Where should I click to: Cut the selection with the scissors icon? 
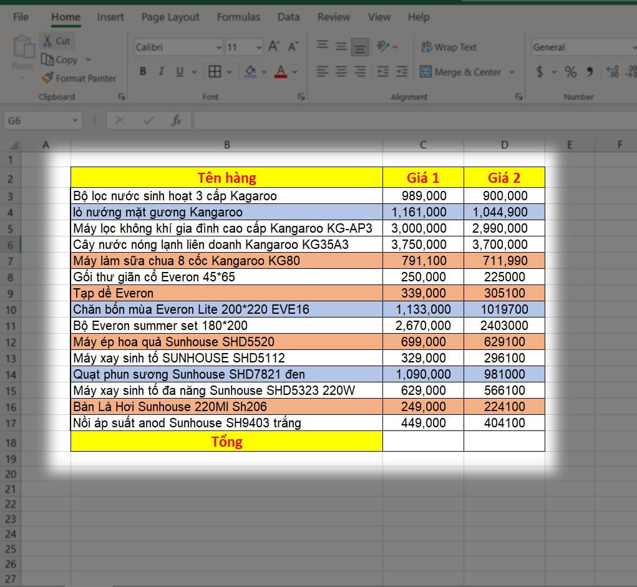pyautogui.click(x=56, y=41)
